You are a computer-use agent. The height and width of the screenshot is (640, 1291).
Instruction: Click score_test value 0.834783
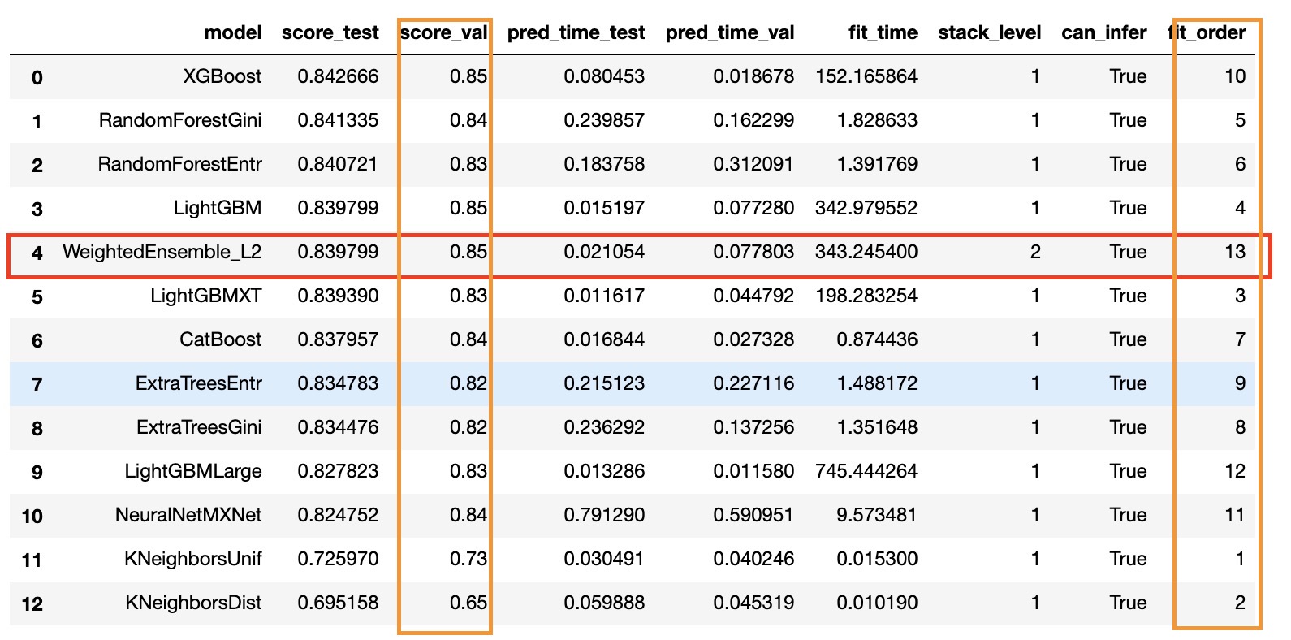point(338,383)
